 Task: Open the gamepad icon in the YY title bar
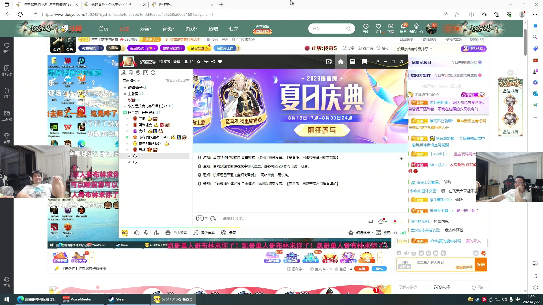point(365,62)
